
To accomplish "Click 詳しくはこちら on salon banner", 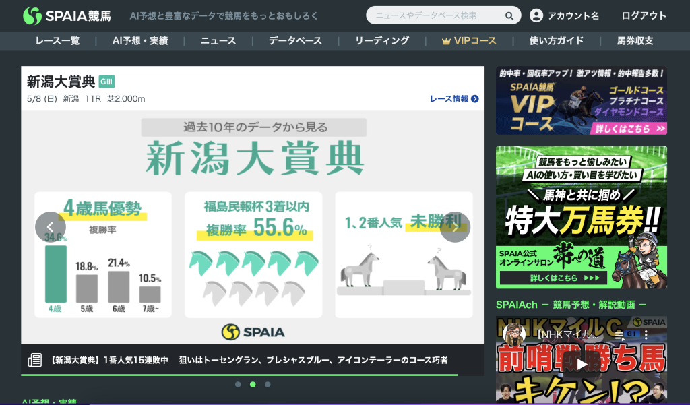I will (554, 278).
